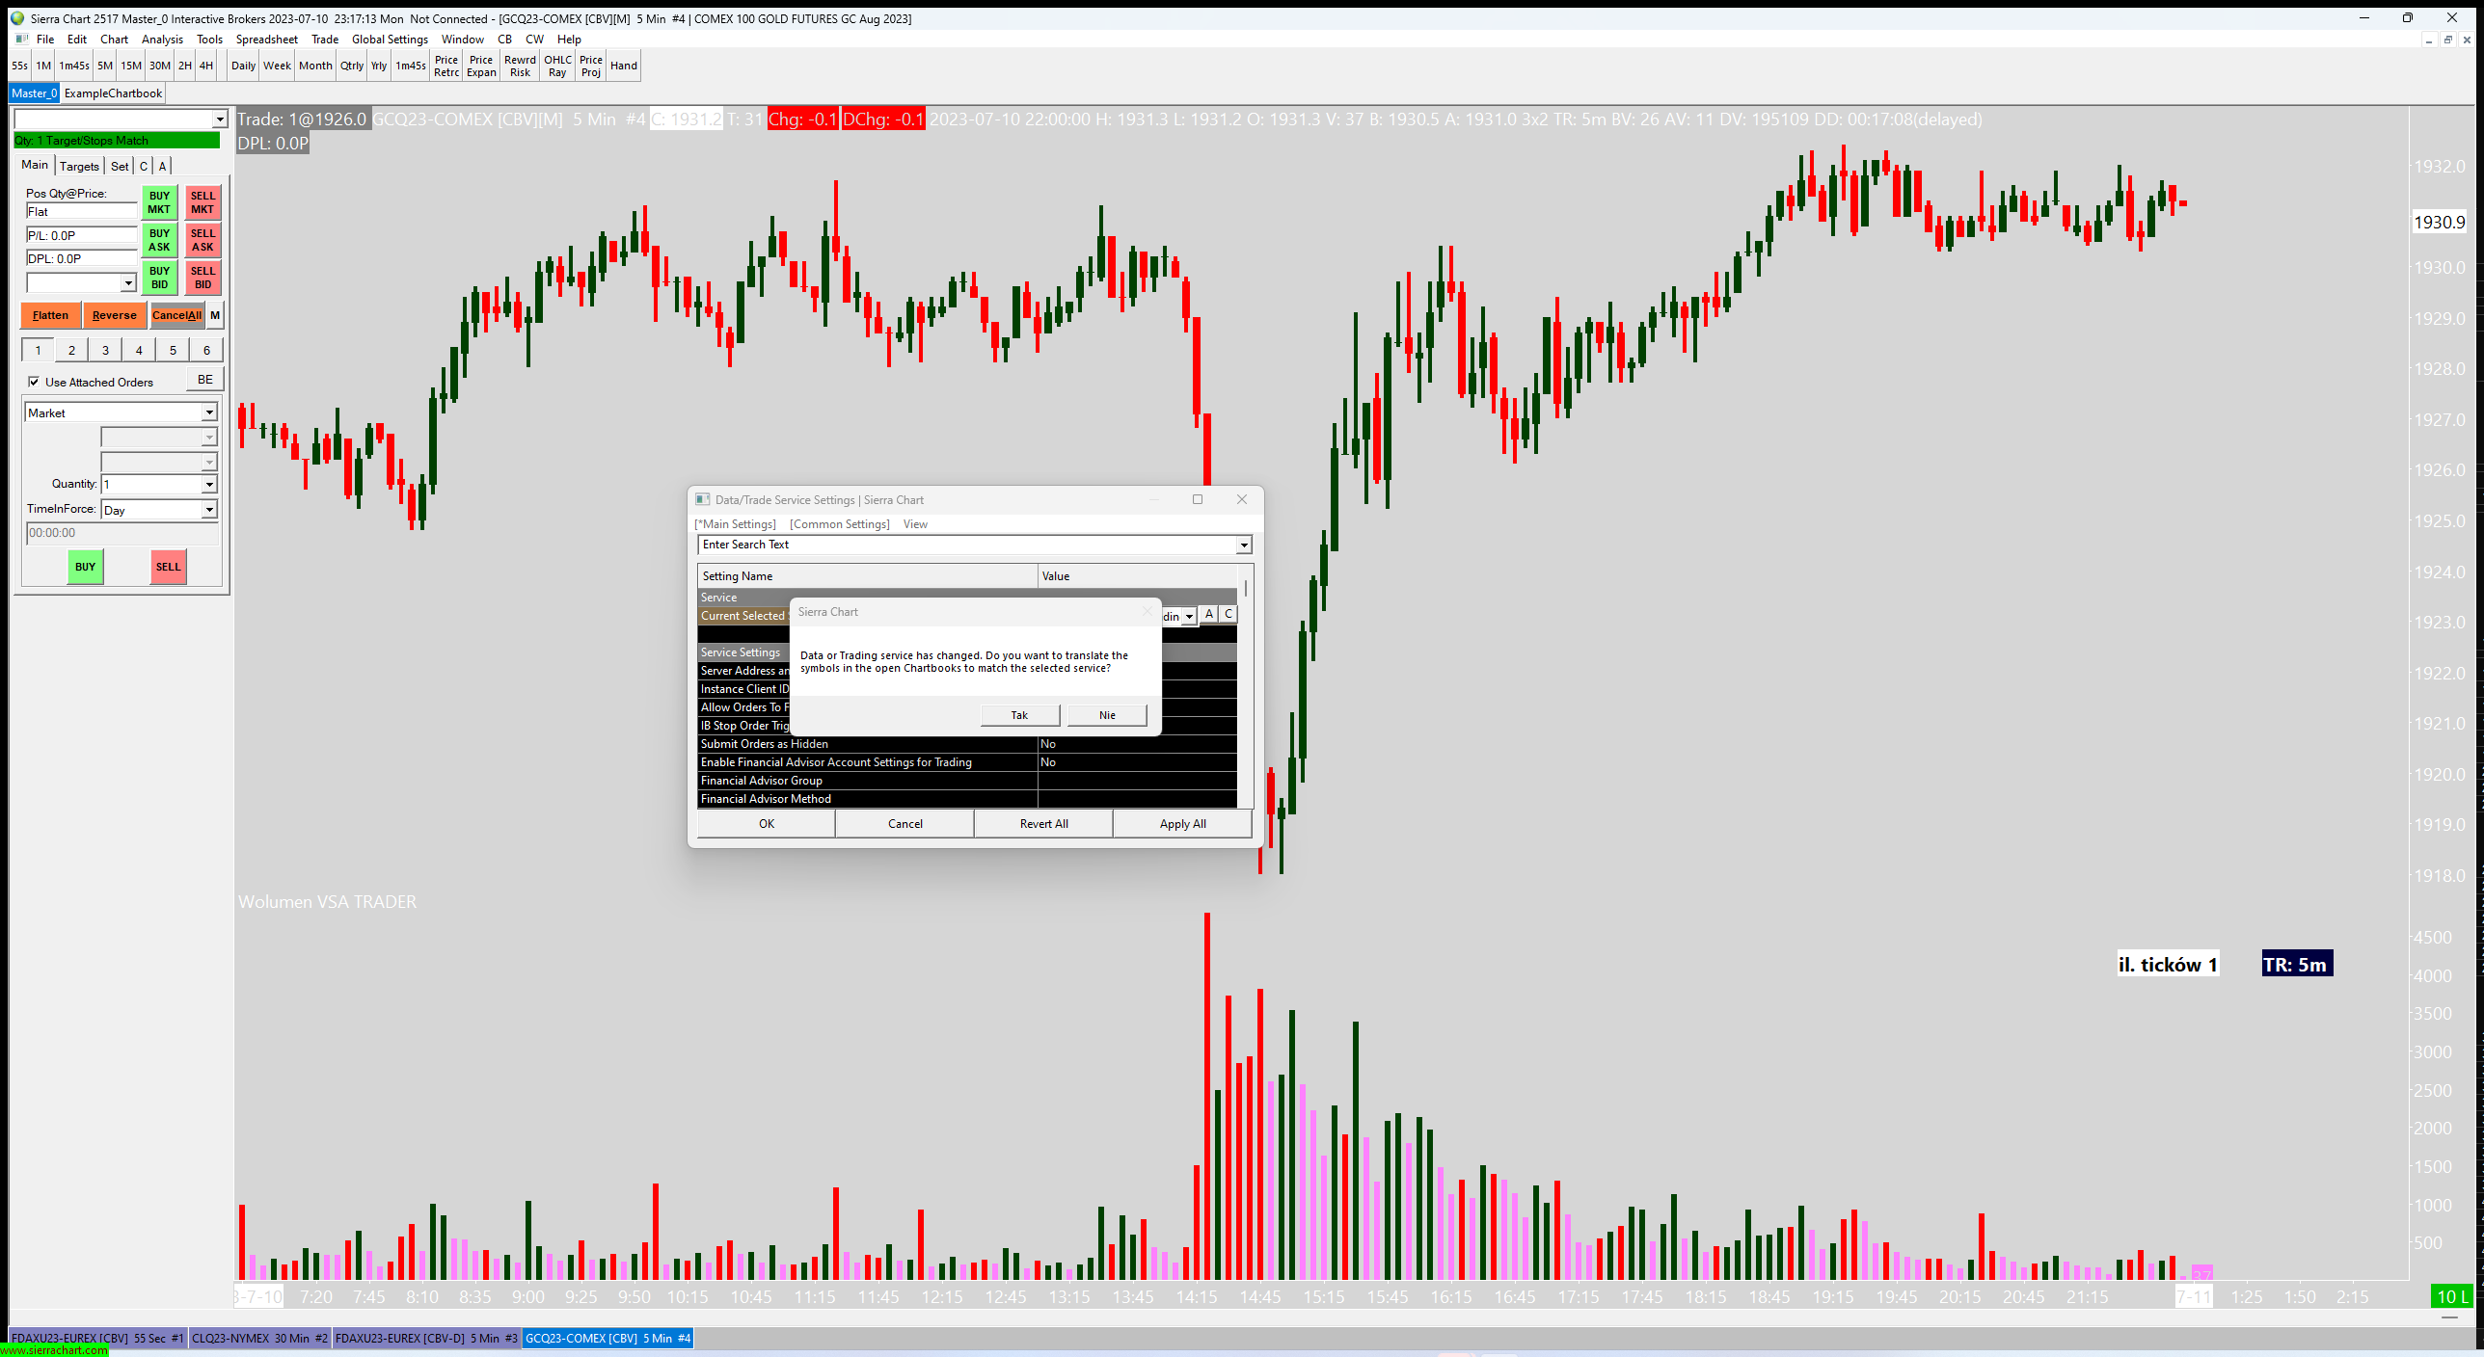Click the BUY MKT button

pos(159,202)
